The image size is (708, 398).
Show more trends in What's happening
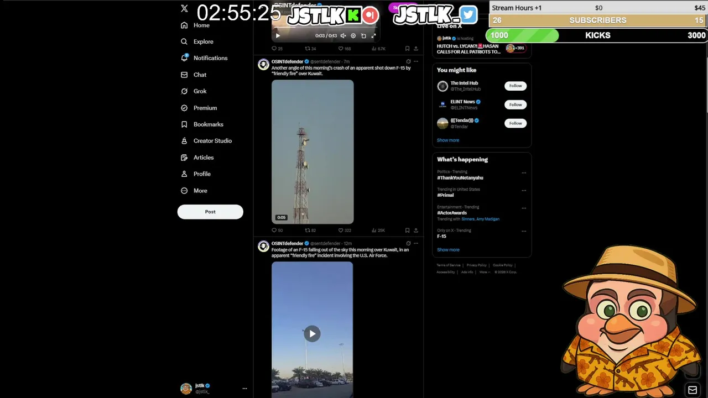click(448, 250)
